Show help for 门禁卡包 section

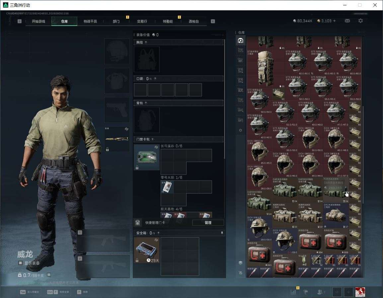[152, 139]
